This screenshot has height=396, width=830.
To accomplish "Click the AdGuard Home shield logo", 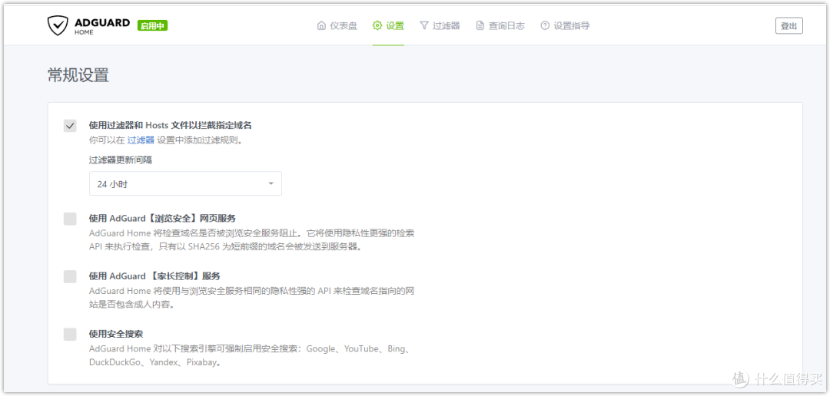I will [58, 25].
